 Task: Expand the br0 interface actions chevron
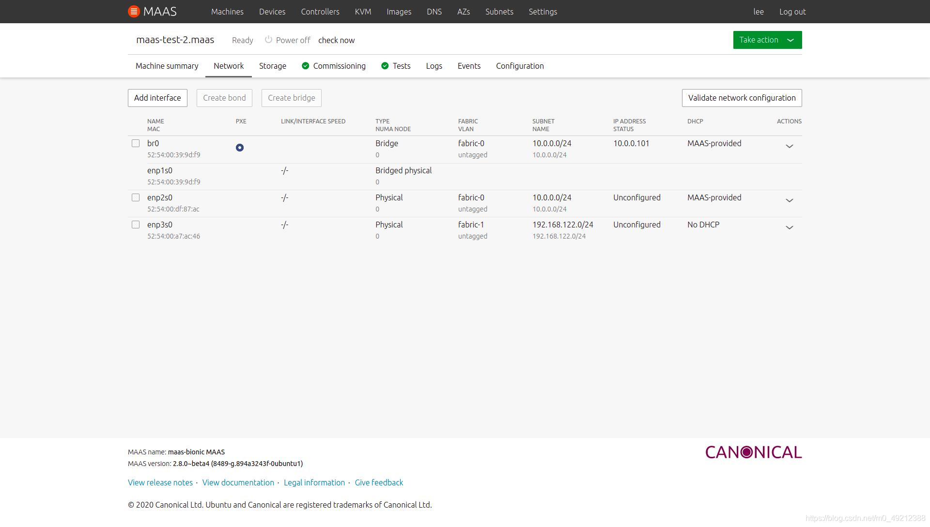789,146
